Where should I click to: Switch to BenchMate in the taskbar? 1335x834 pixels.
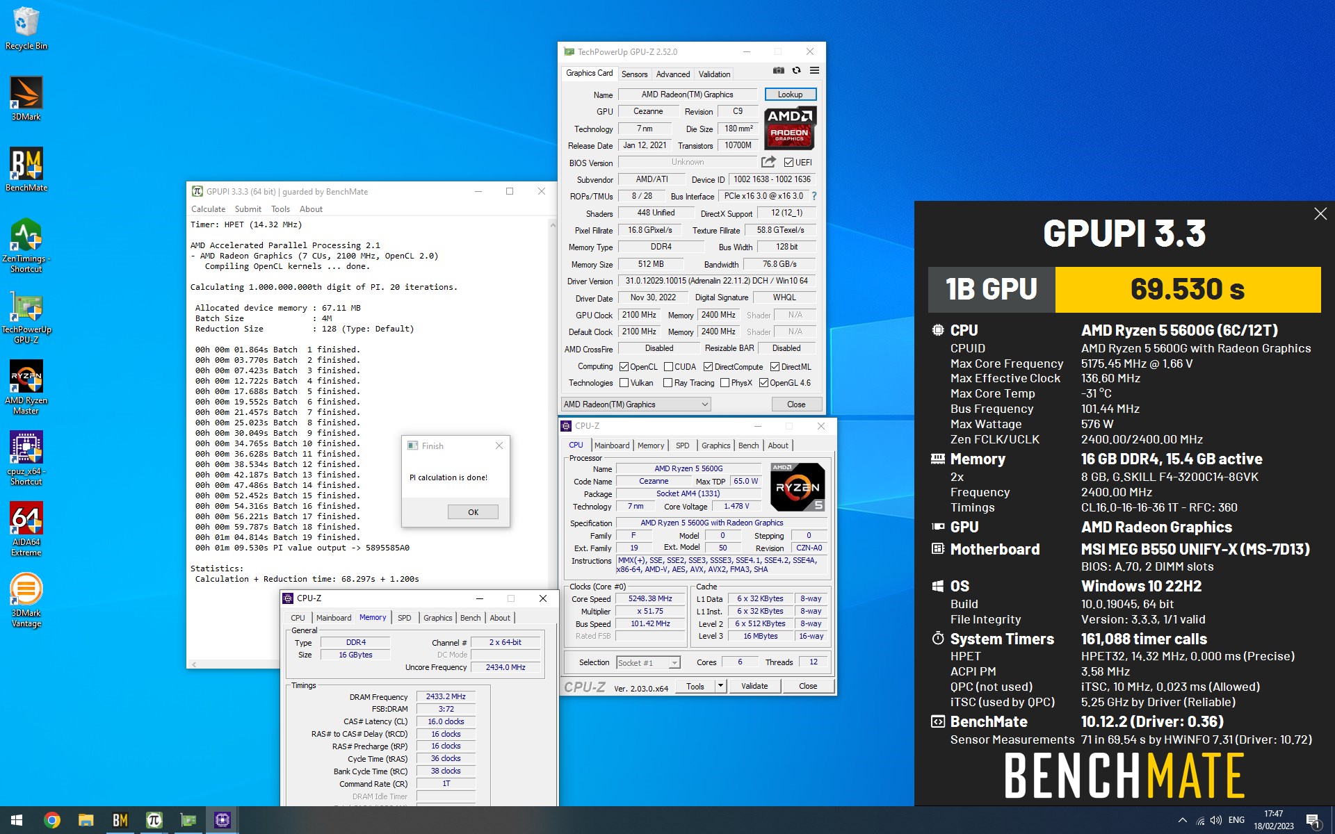coord(120,820)
